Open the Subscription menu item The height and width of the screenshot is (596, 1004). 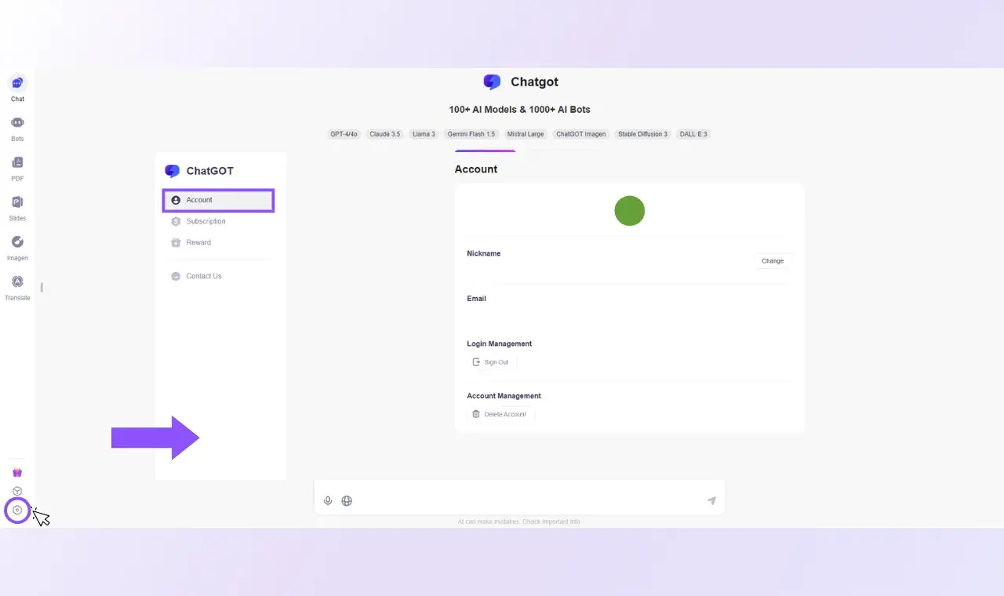(x=206, y=221)
